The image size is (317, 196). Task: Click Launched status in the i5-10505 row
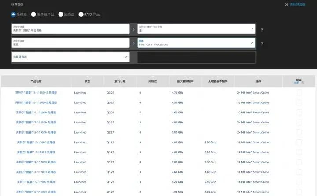click(80, 152)
